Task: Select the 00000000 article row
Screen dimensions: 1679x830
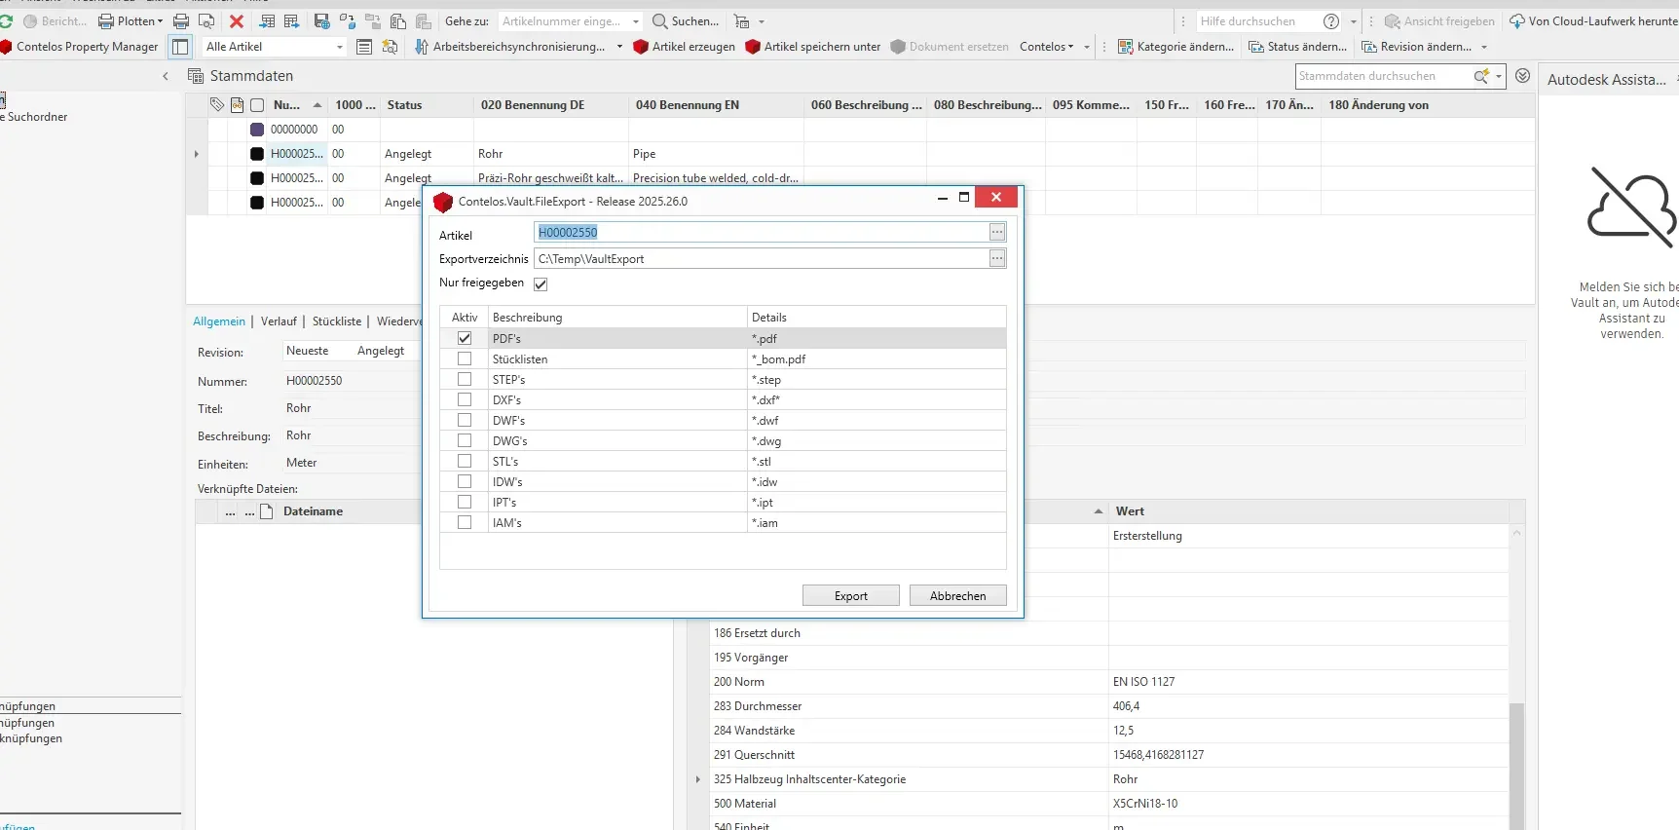Action: coord(862,129)
